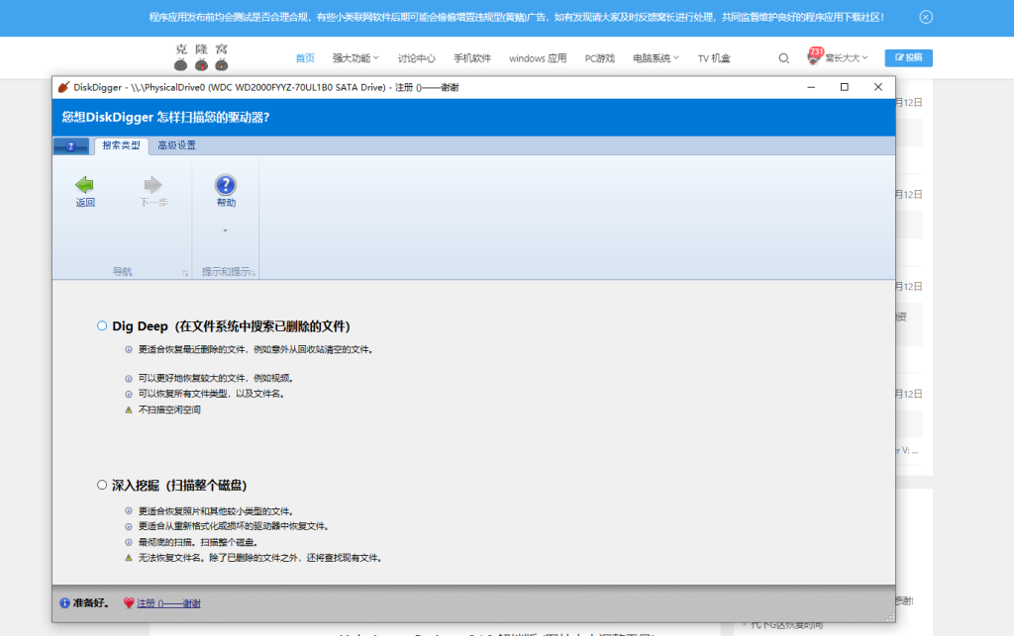Click the warning icon beside 无法恢复文件名
1014x636 pixels.
coord(129,557)
